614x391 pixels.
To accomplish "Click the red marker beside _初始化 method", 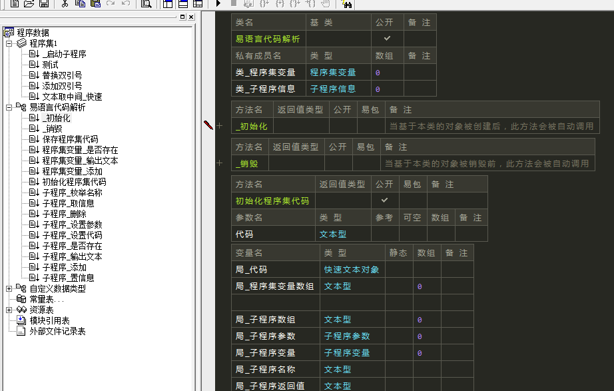I will pos(208,125).
